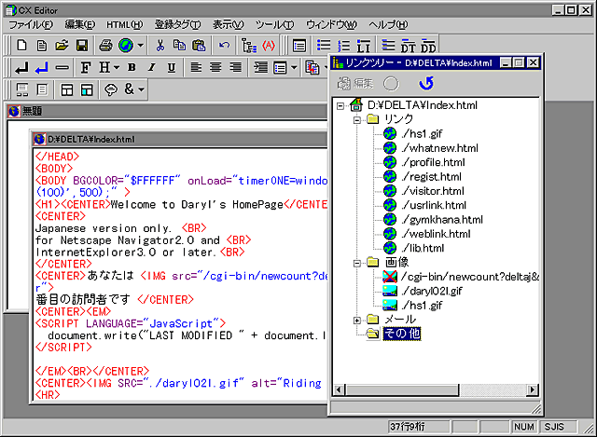Click the New blank document icon
This screenshot has height=437, width=597.
21,46
